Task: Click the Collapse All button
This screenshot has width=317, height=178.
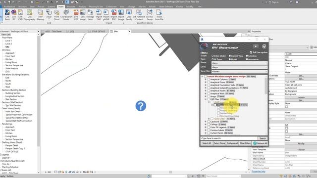Action: 232,143
